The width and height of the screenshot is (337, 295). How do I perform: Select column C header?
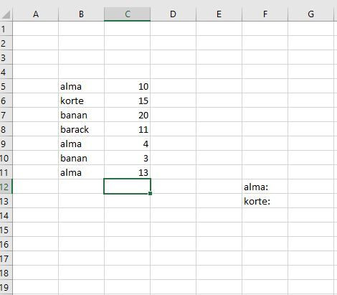coord(127,14)
